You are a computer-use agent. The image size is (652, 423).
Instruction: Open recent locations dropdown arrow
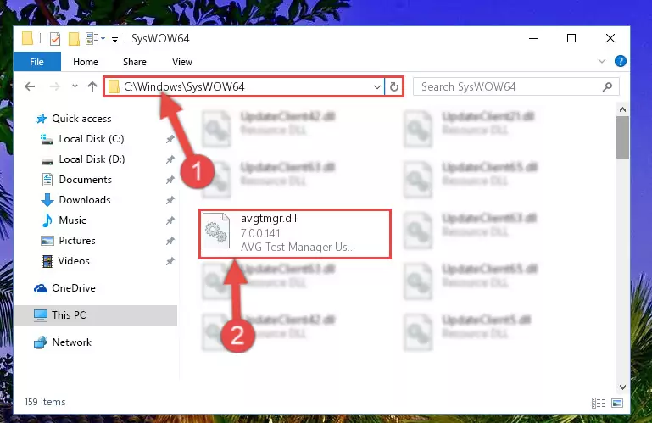(75, 86)
